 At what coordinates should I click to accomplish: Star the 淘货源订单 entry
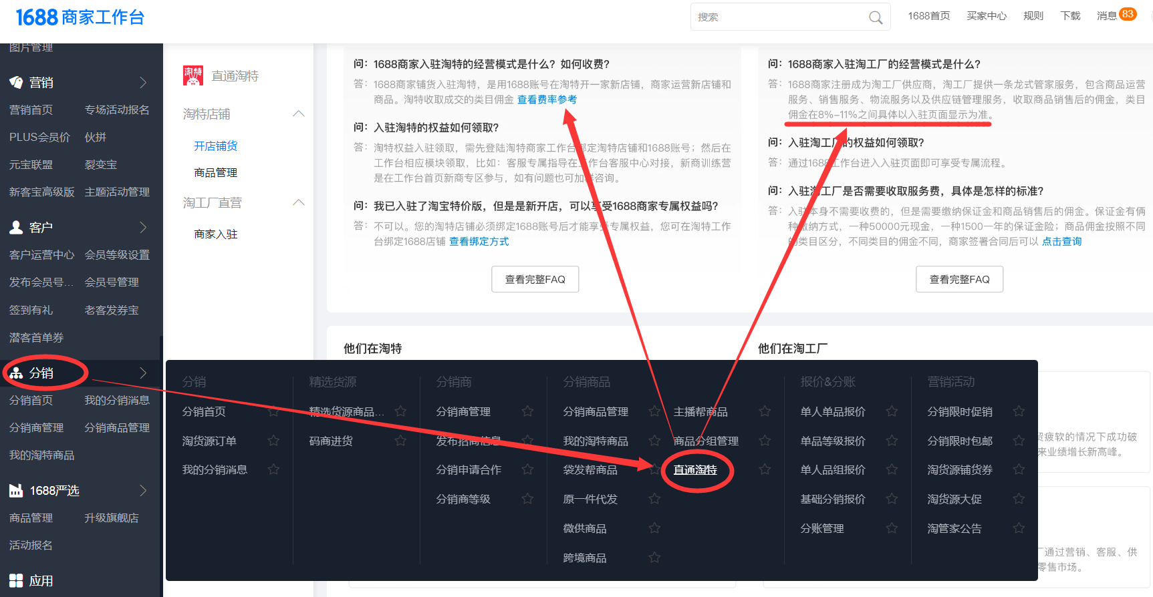tap(273, 441)
